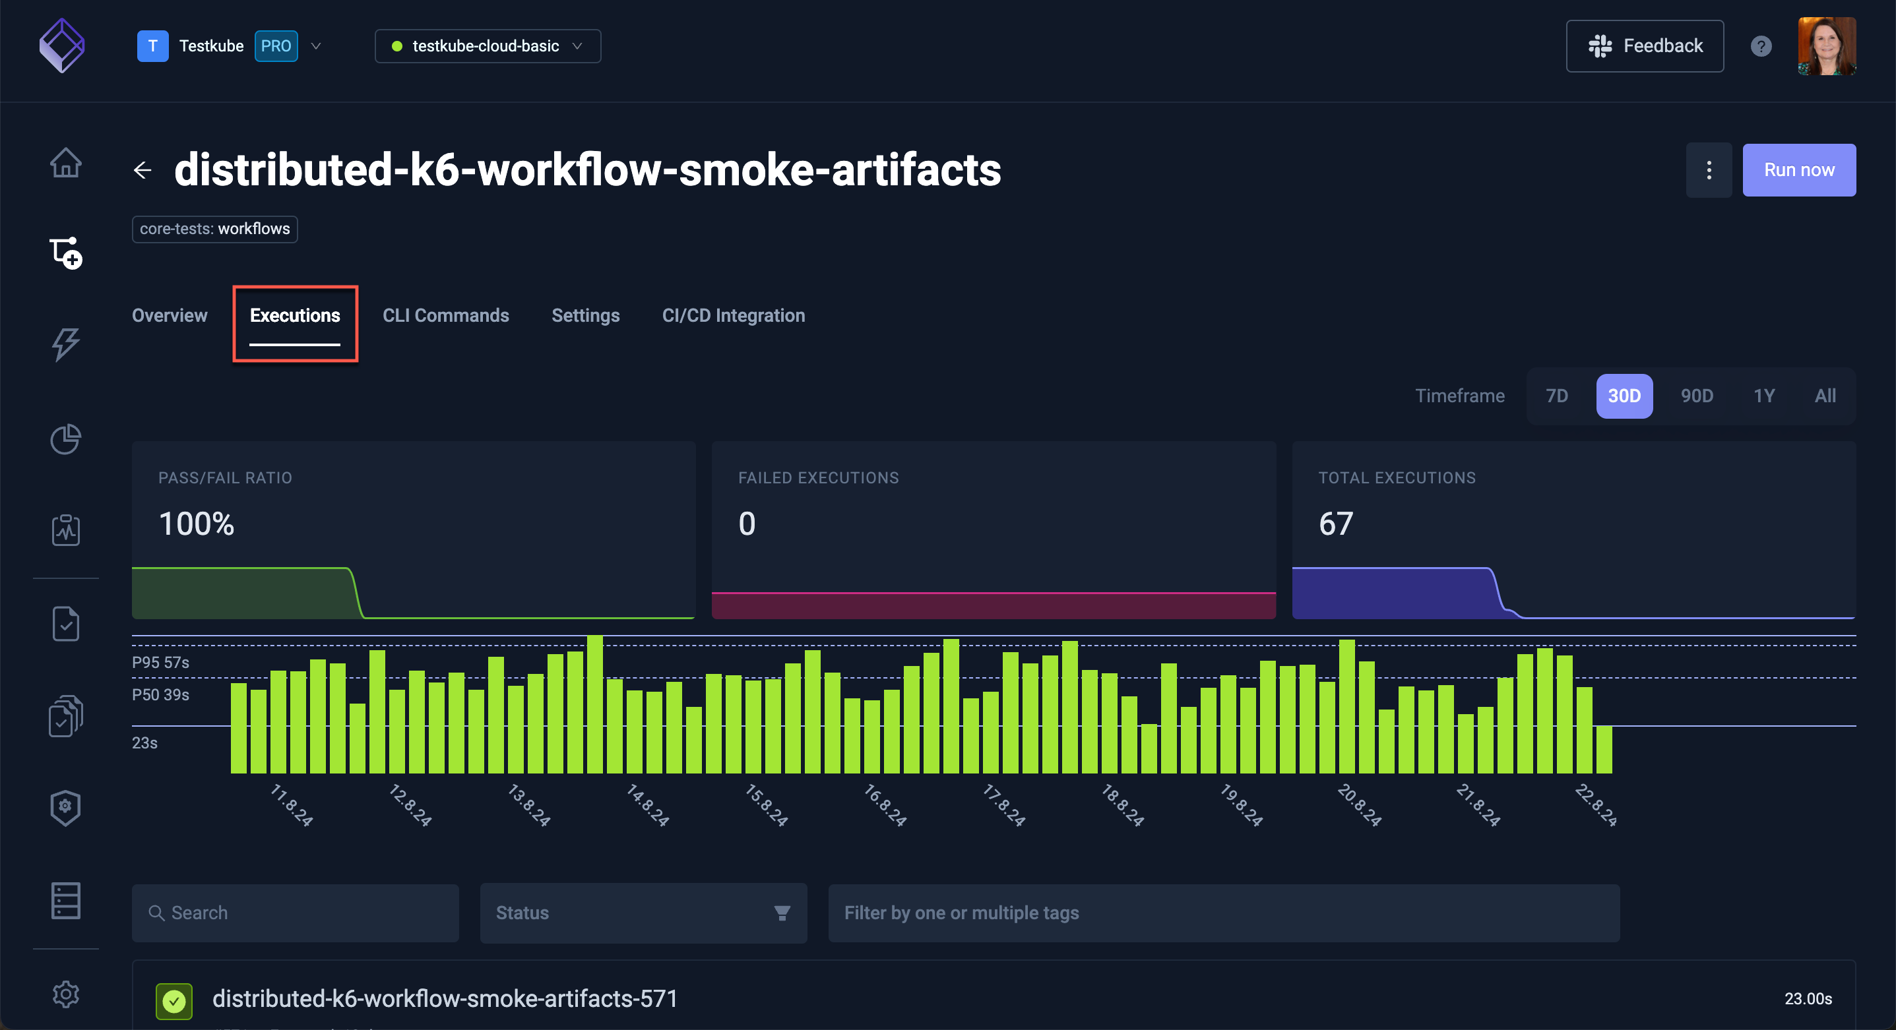The height and width of the screenshot is (1030, 1896).
Task: Click the help question mark icon
Action: tap(1761, 46)
